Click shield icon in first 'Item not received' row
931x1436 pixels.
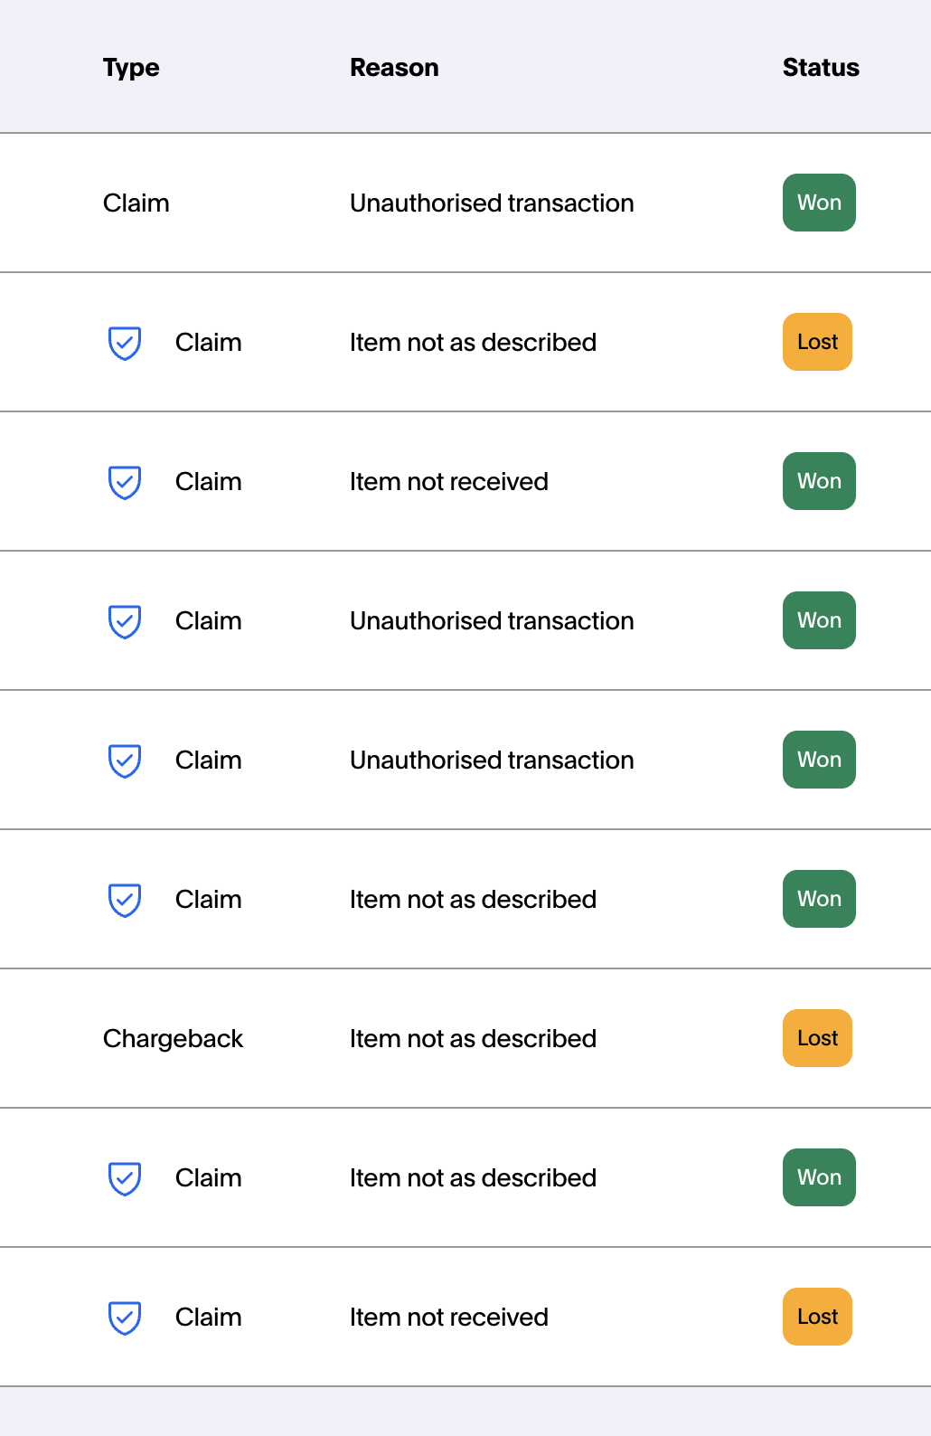[125, 482]
